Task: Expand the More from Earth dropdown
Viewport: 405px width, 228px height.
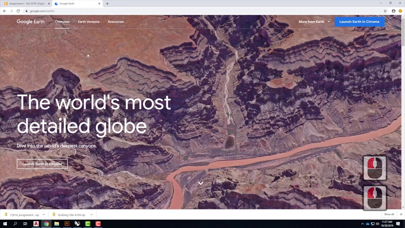Action: tap(314, 22)
